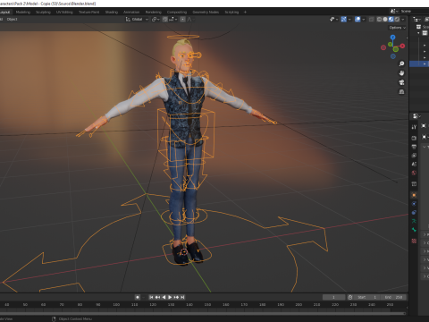Select material preview shading
The width and height of the screenshot is (429, 322).
point(391,19)
